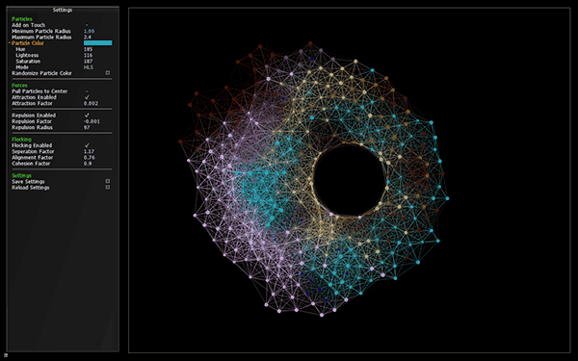
Task: Click the Randomize Particle Color label
Action: pos(41,73)
